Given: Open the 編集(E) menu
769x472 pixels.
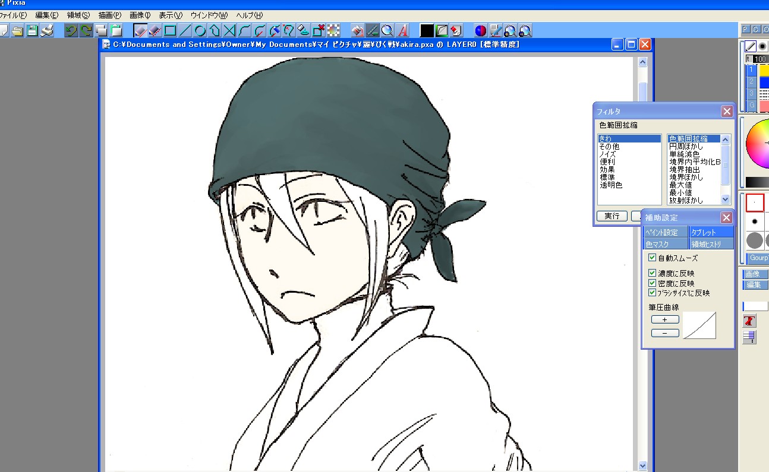Looking at the screenshot, I should click(x=47, y=15).
